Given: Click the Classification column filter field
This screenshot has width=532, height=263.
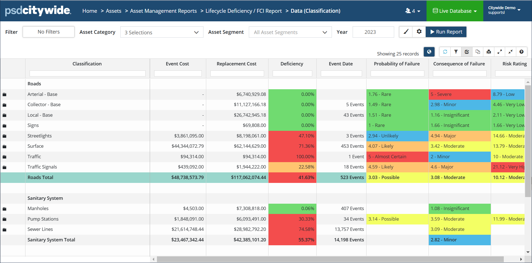Looking at the screenshot, I should 87,73.
